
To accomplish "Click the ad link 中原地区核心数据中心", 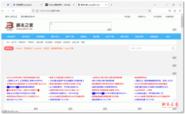I will [64, 93].
